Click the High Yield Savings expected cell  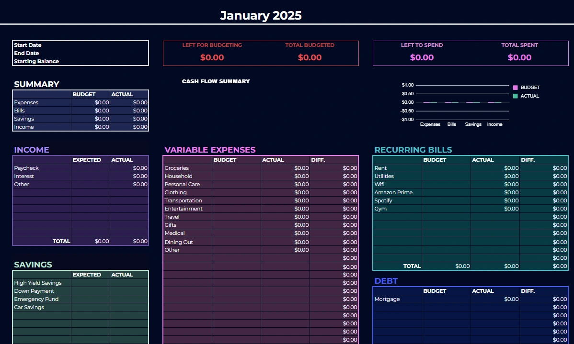(91, 283)
